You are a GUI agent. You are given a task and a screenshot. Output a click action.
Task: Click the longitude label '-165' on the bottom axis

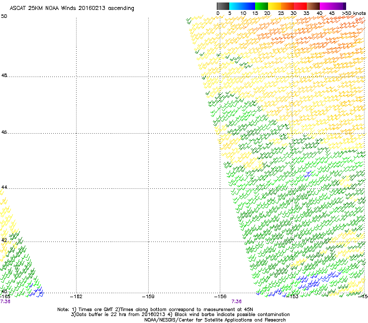[x=5, y=297]
